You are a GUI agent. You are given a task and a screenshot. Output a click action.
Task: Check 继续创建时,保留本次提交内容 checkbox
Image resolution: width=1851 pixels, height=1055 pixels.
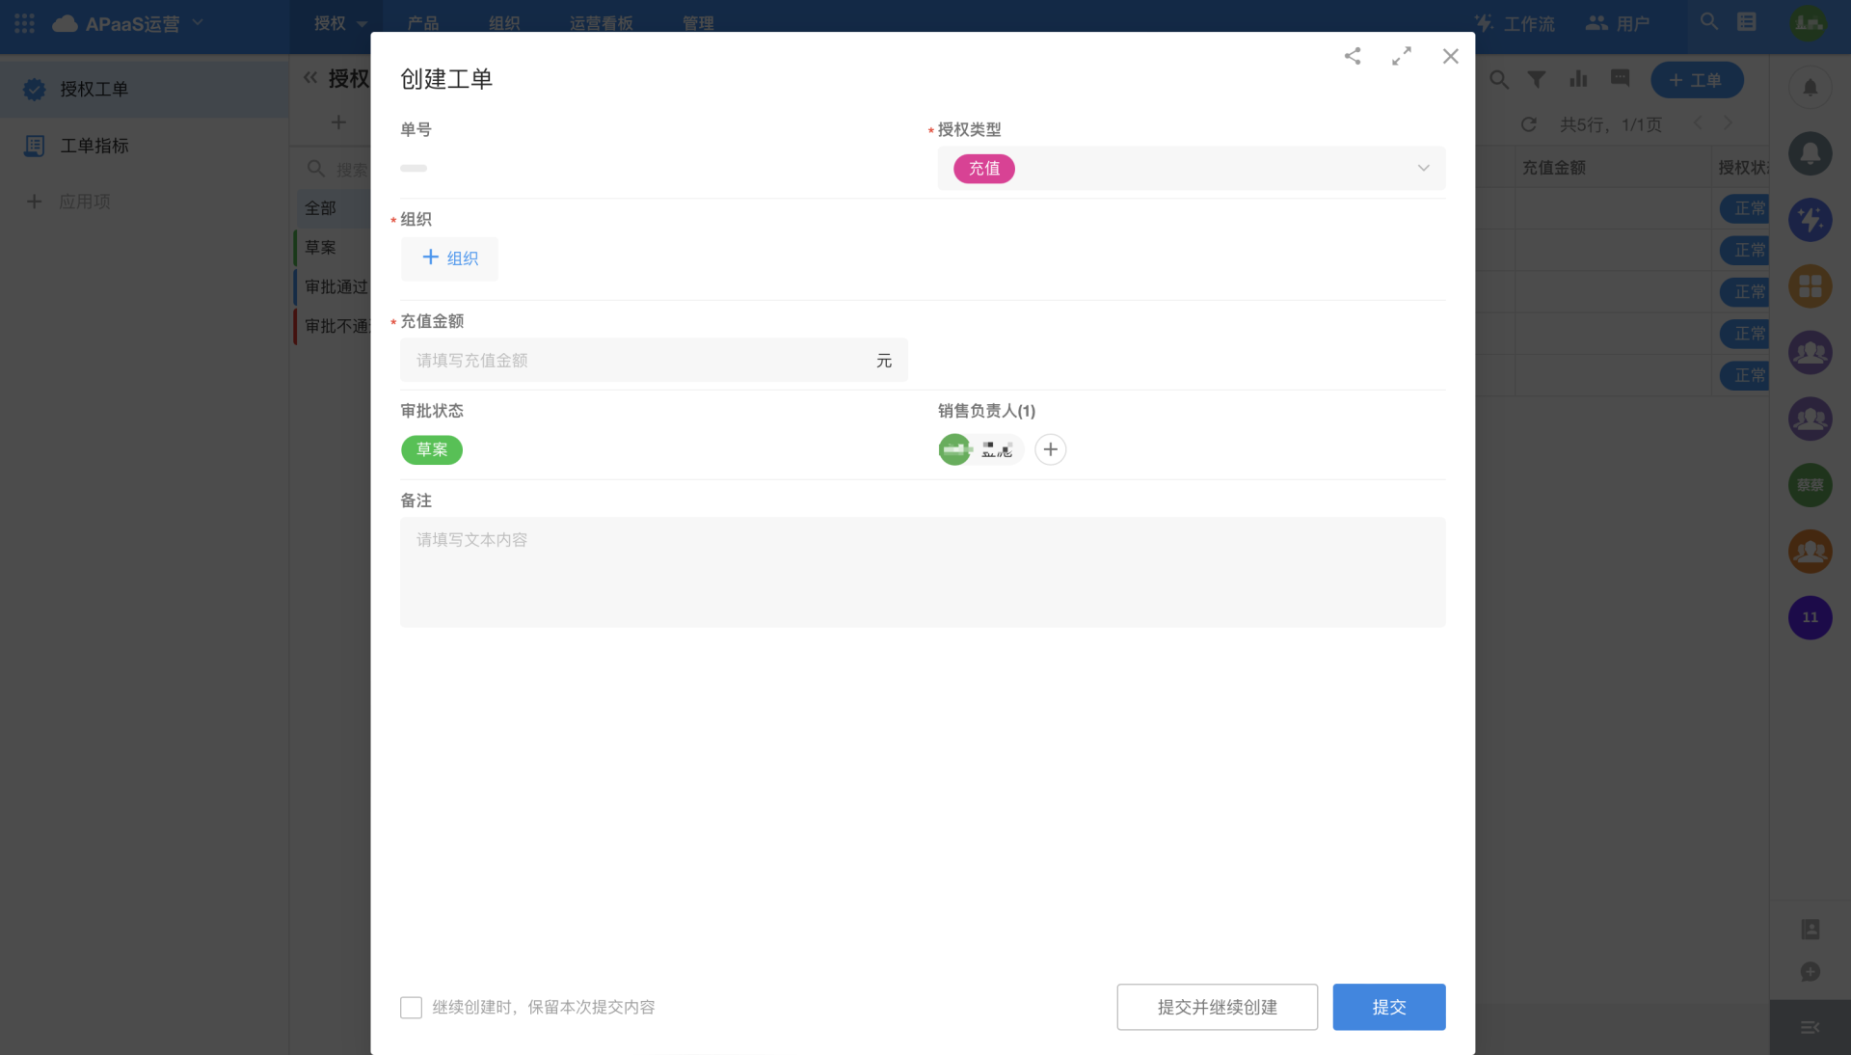tap(411, 1007)
